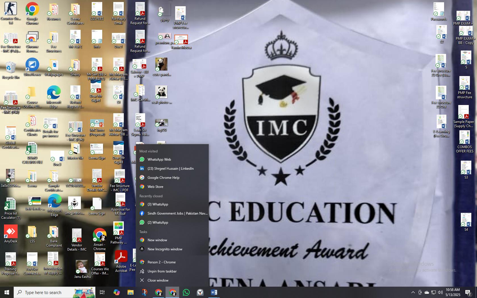
Task: Select the AnyDesk desktop shortcut
Action: pyautogui.click(x=11, y=234)
